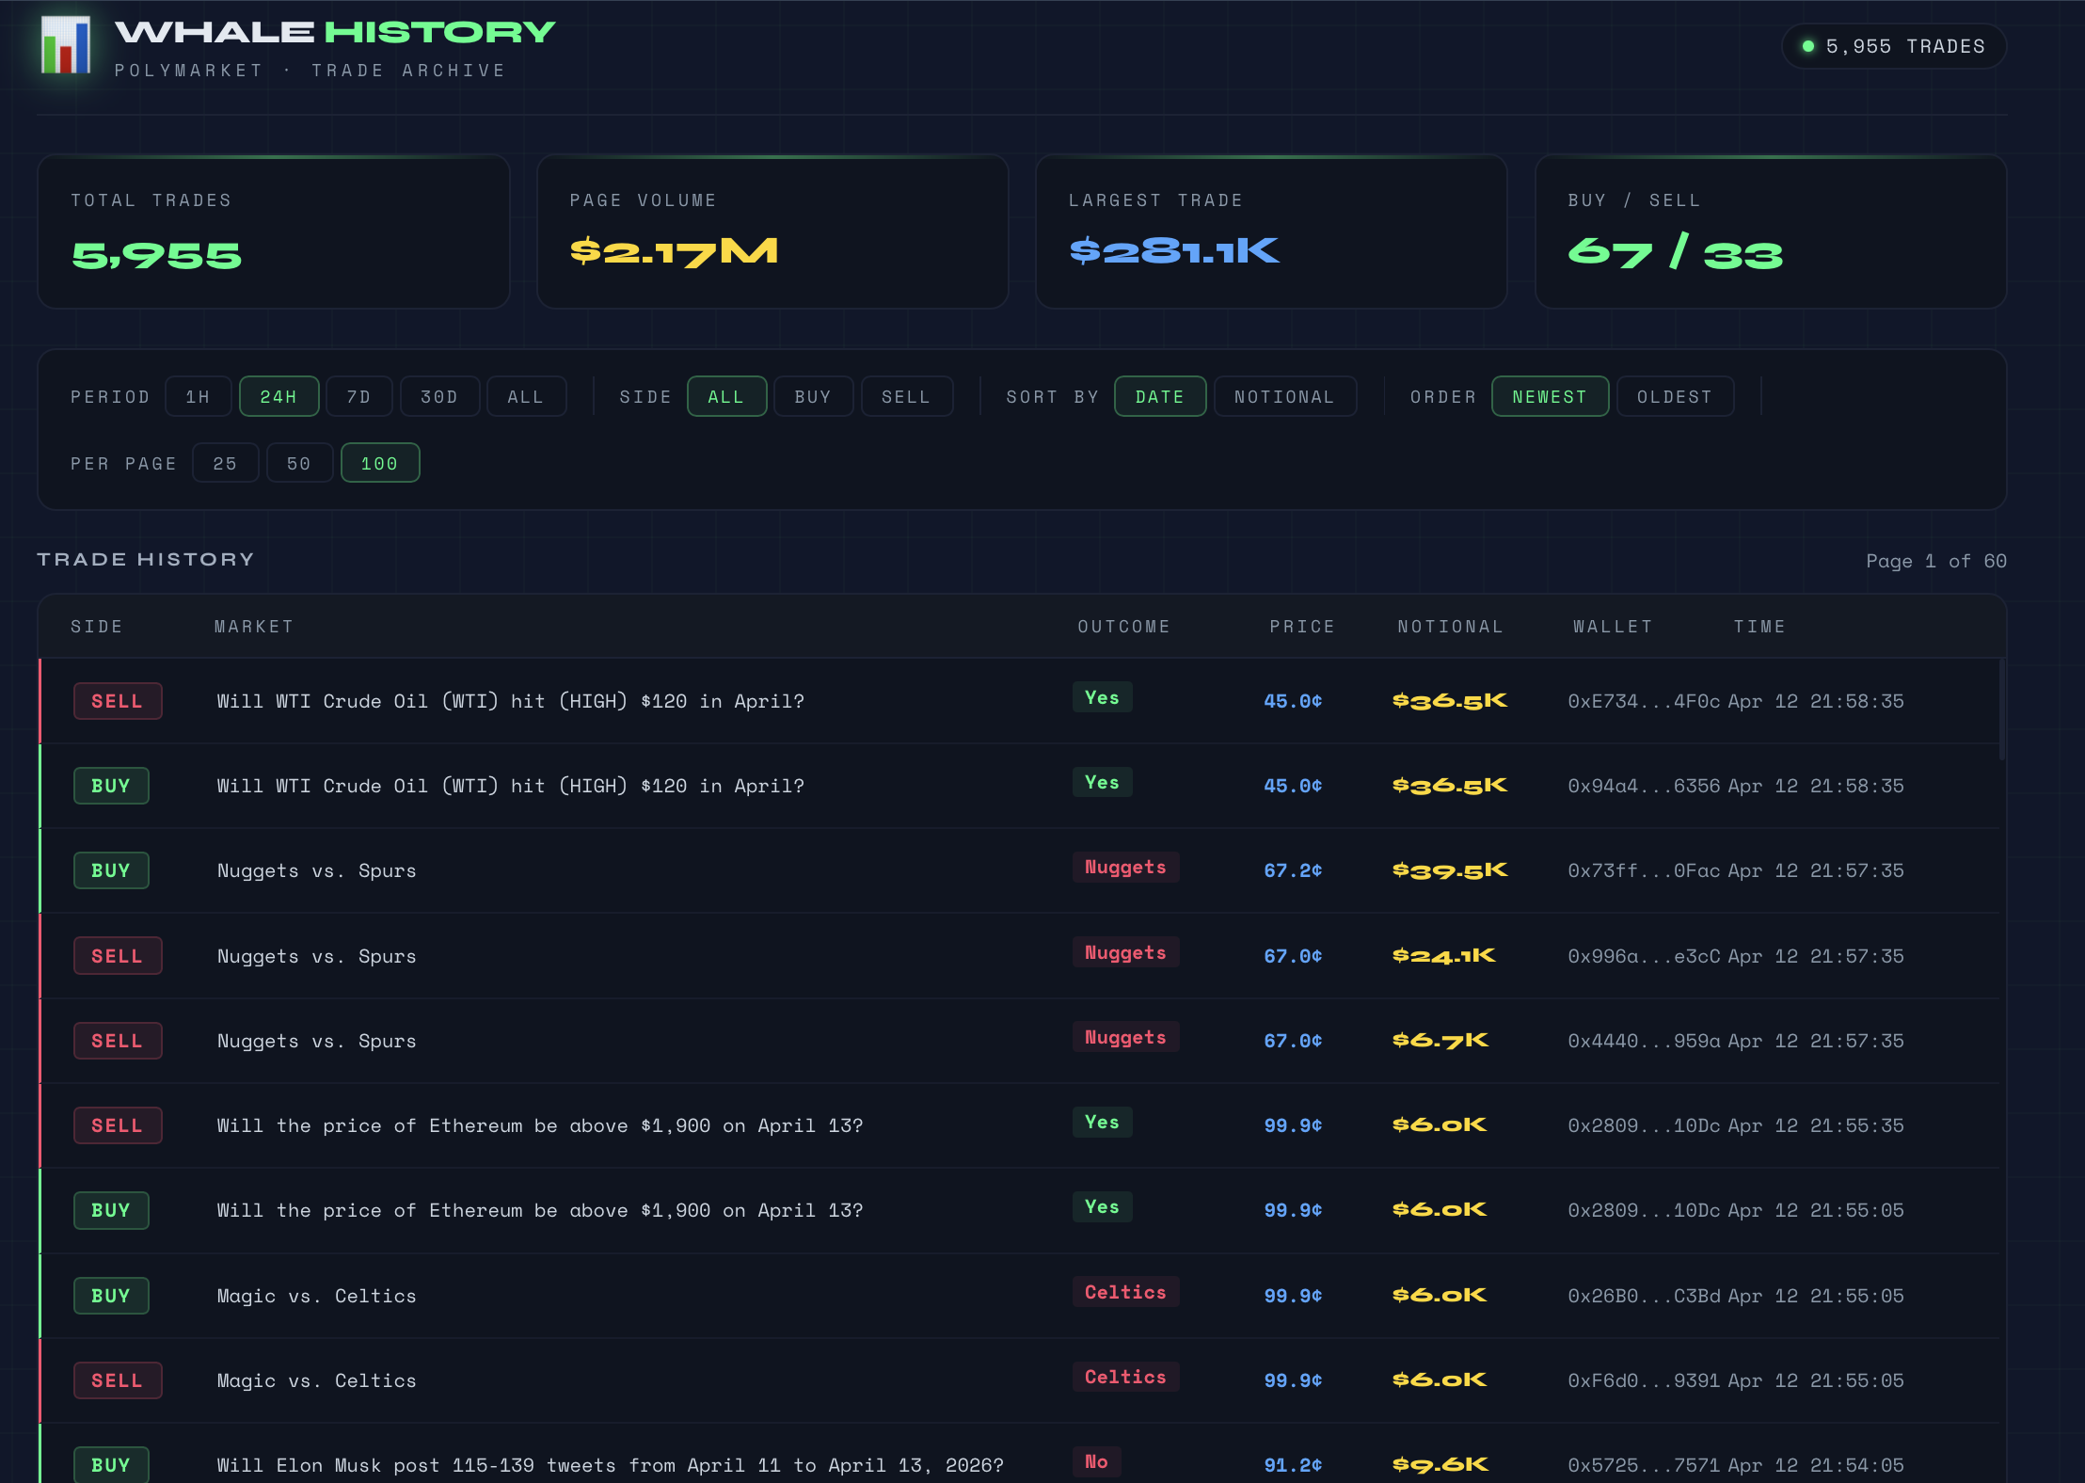Show all sides with the Side ALL filter
2085x1483 pixels.
point(726,396)
